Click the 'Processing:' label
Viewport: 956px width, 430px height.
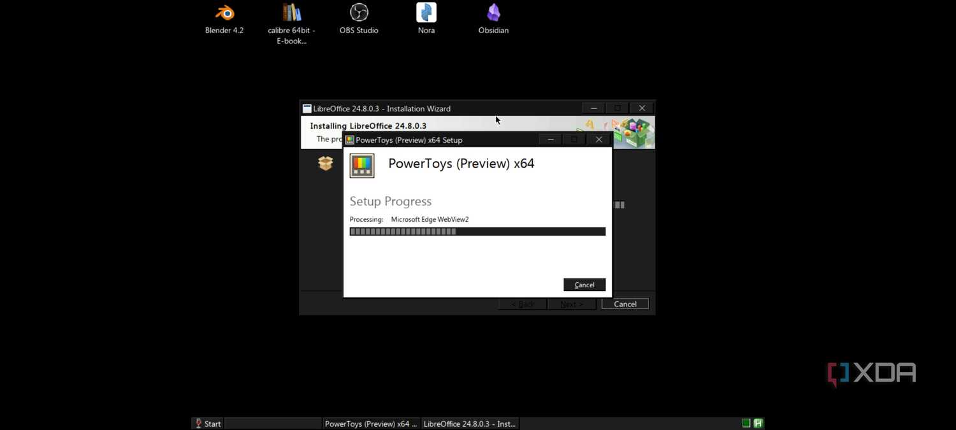366,219
